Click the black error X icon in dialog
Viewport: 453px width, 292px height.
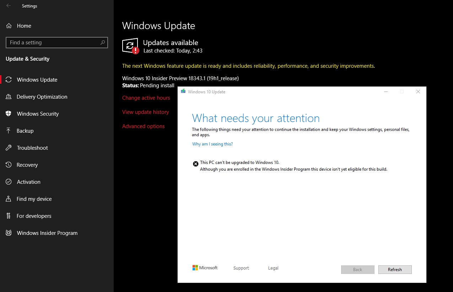coord(195,164)
